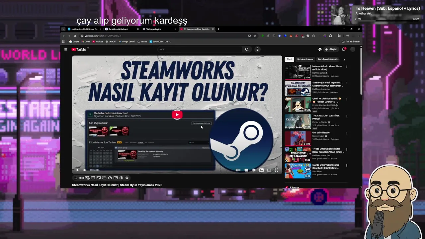Open the StreamDash bookmark

(160, 42)
